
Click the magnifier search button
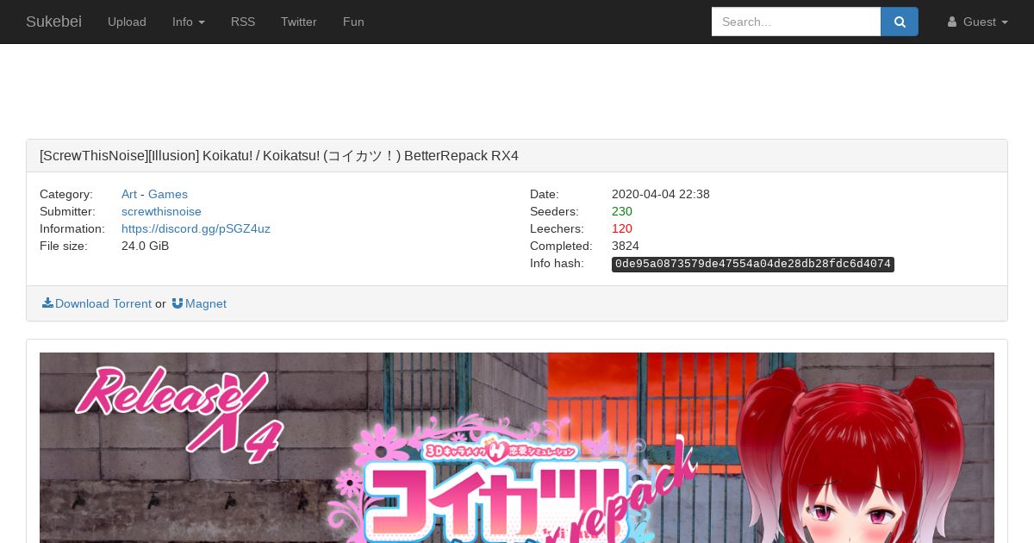click(900, 22)
